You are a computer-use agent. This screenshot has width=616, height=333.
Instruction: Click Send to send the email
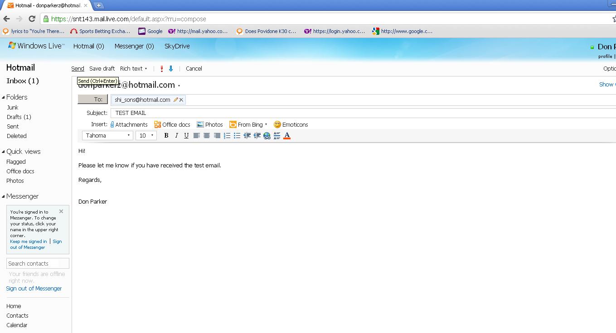coord(78,69)
